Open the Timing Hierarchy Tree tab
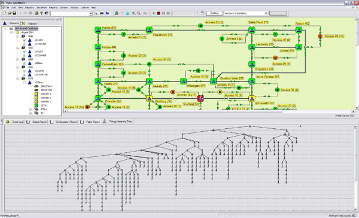Viewport: 359px width, 218px height. tap(118, 122)
